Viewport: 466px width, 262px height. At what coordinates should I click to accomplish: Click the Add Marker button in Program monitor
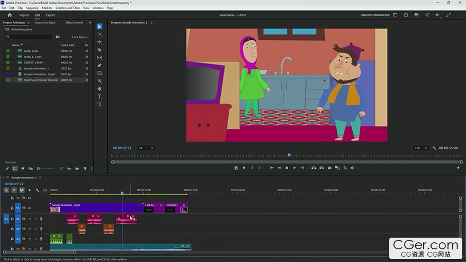click(x=244, y=168)
